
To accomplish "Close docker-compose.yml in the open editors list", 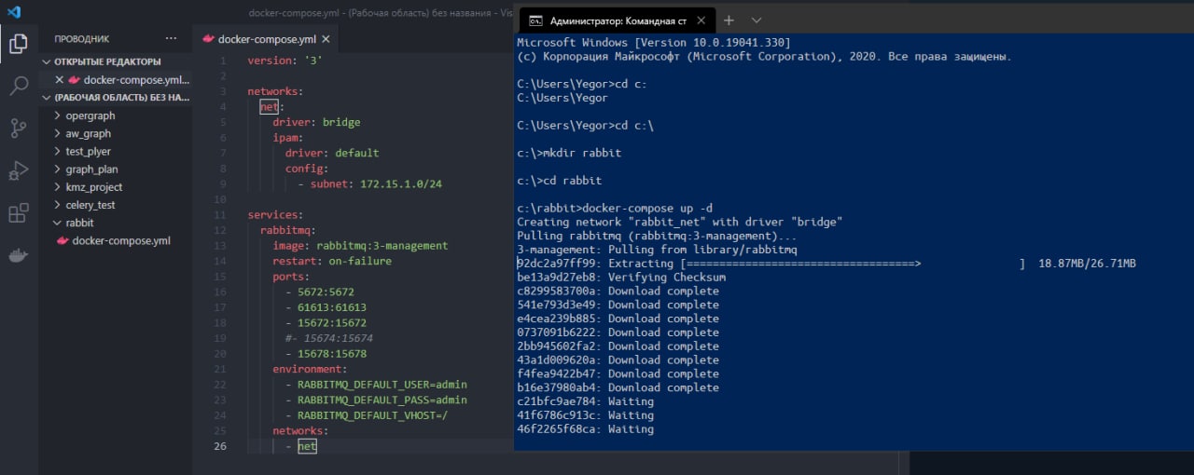I will [60, 80].
